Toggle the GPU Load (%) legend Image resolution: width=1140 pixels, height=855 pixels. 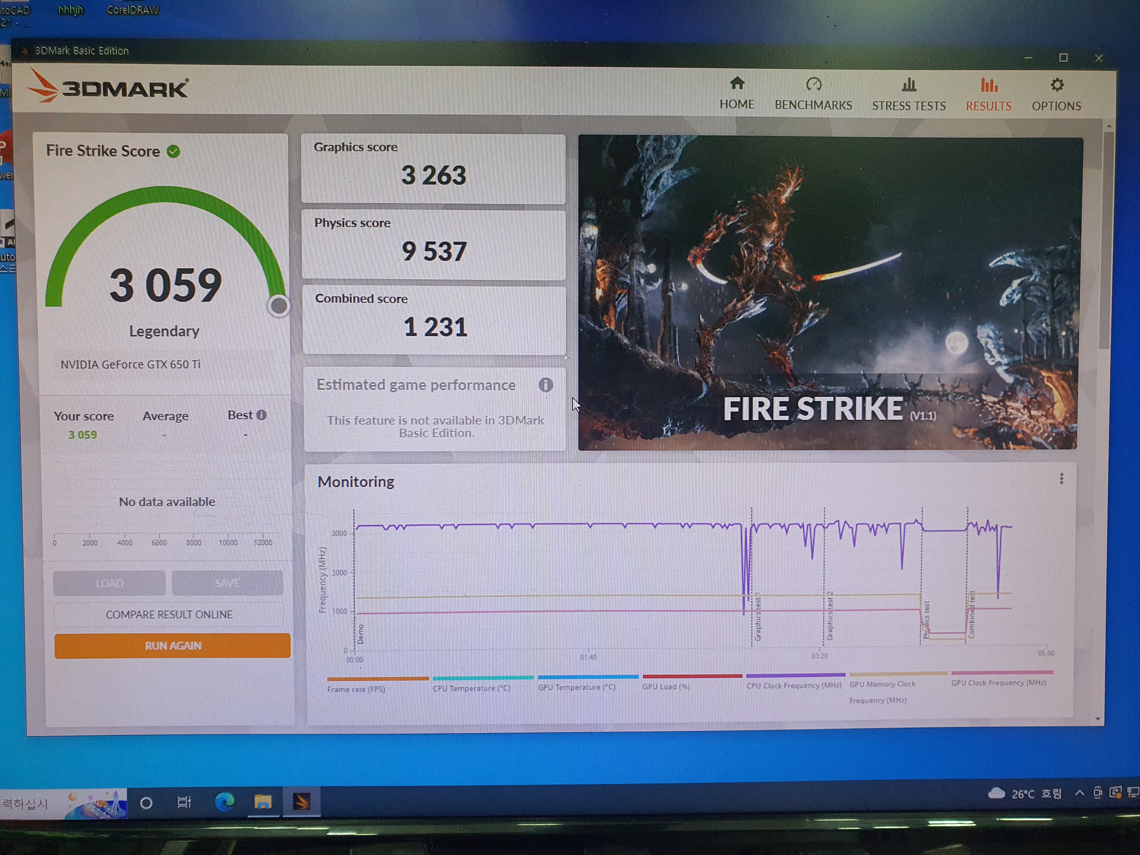(692, 682)
